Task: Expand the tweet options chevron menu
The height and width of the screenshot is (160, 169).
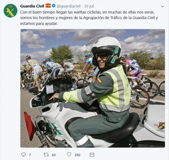Action: [163, 6]
